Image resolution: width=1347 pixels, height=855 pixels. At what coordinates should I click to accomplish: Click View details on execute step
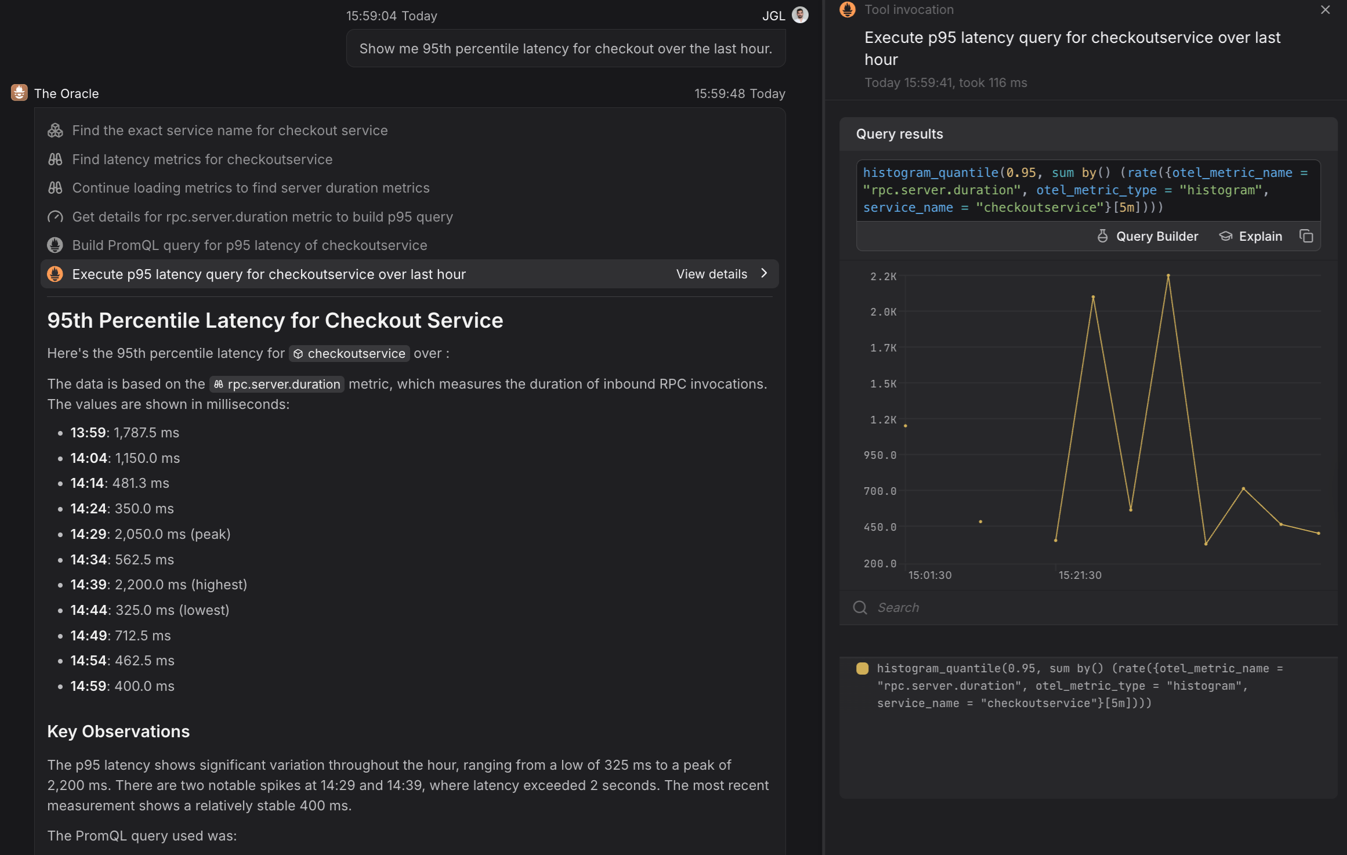pyautogui.click(x=712, y=274)
